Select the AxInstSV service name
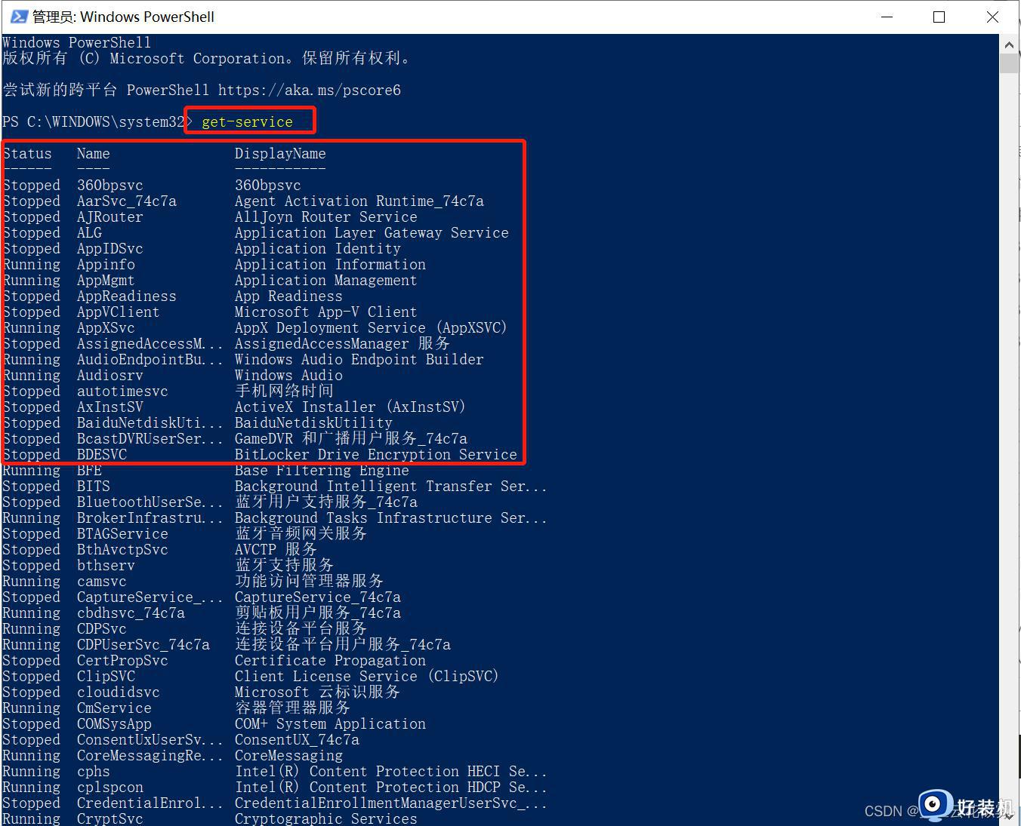Viewport: 1021px width, 826px height. click(110, 407)
